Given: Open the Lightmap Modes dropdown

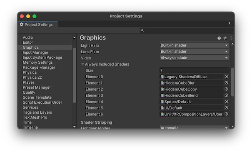Looking at the screenshot, I should (194, 127).
